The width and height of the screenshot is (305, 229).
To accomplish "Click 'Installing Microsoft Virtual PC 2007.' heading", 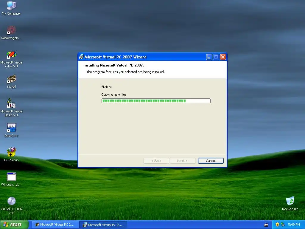I will 113,65.
